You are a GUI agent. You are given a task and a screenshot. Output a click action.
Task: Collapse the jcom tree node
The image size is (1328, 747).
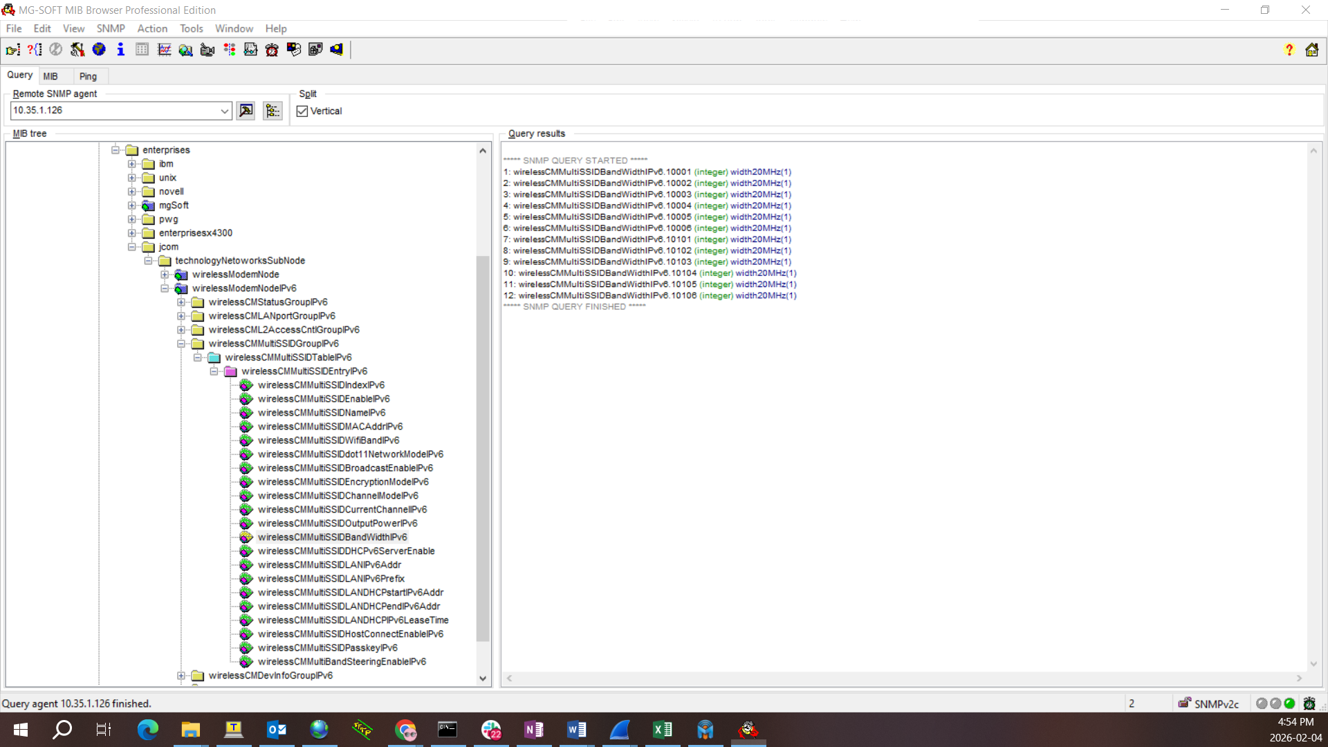pyautogui.click(x=132, y=247)
